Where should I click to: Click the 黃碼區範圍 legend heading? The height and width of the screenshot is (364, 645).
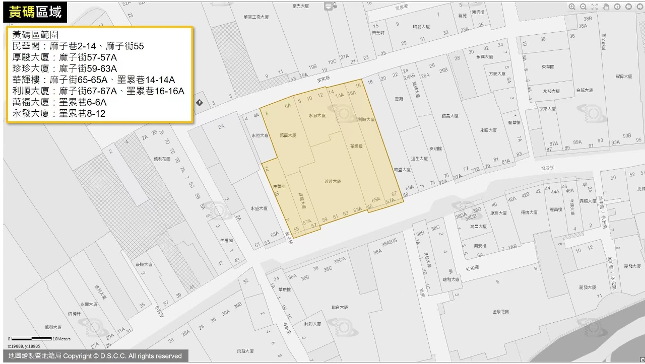[35, 35]
